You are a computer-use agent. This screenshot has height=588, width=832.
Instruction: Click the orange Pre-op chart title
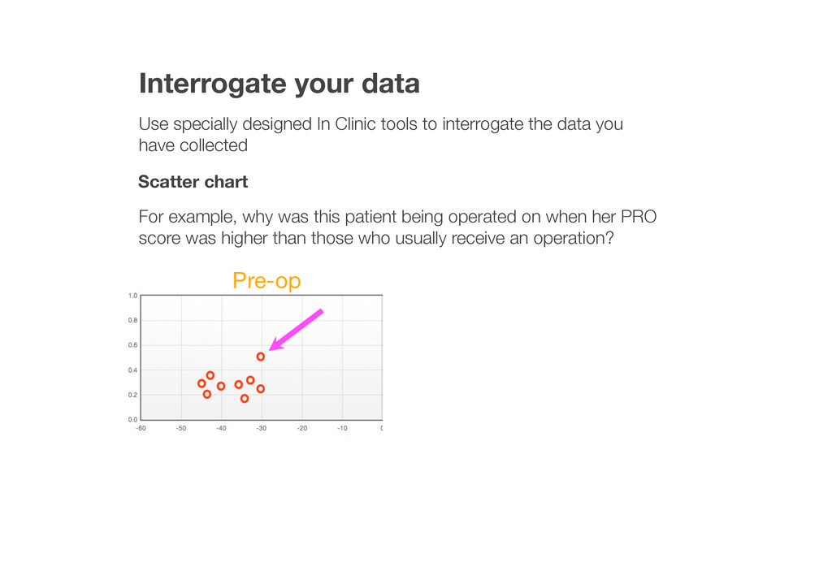click(266, 281)
